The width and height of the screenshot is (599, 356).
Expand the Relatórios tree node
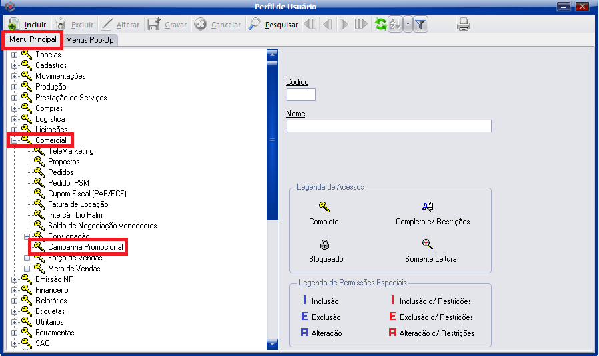click(15, 301)
